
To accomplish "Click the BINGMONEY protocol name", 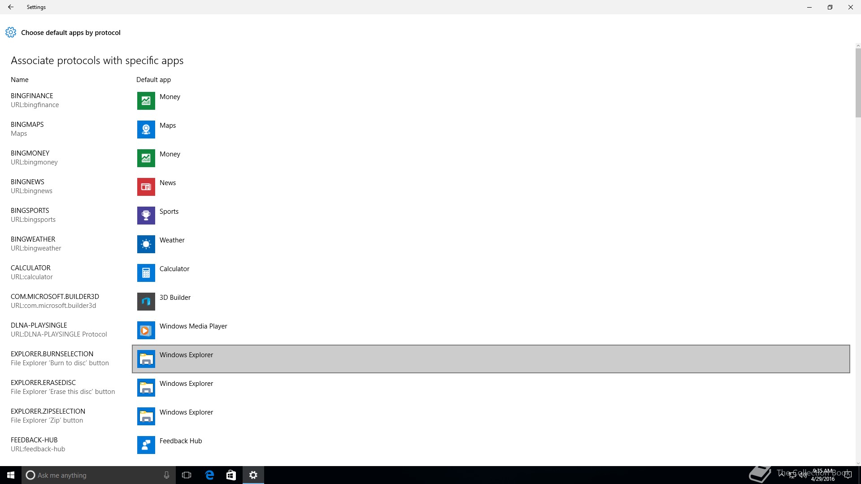I will click(x=30, y=153).
